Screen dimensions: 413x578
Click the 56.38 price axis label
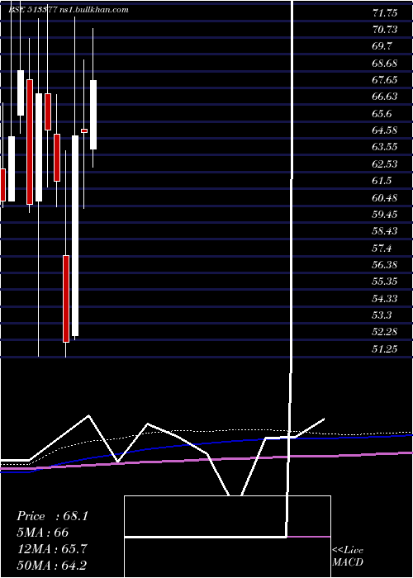point(385,265)
